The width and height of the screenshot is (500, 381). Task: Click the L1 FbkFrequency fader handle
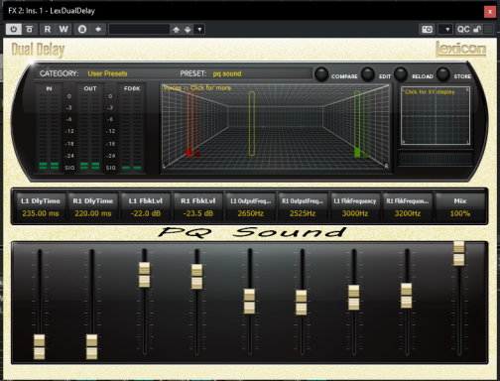click(354, 298)
